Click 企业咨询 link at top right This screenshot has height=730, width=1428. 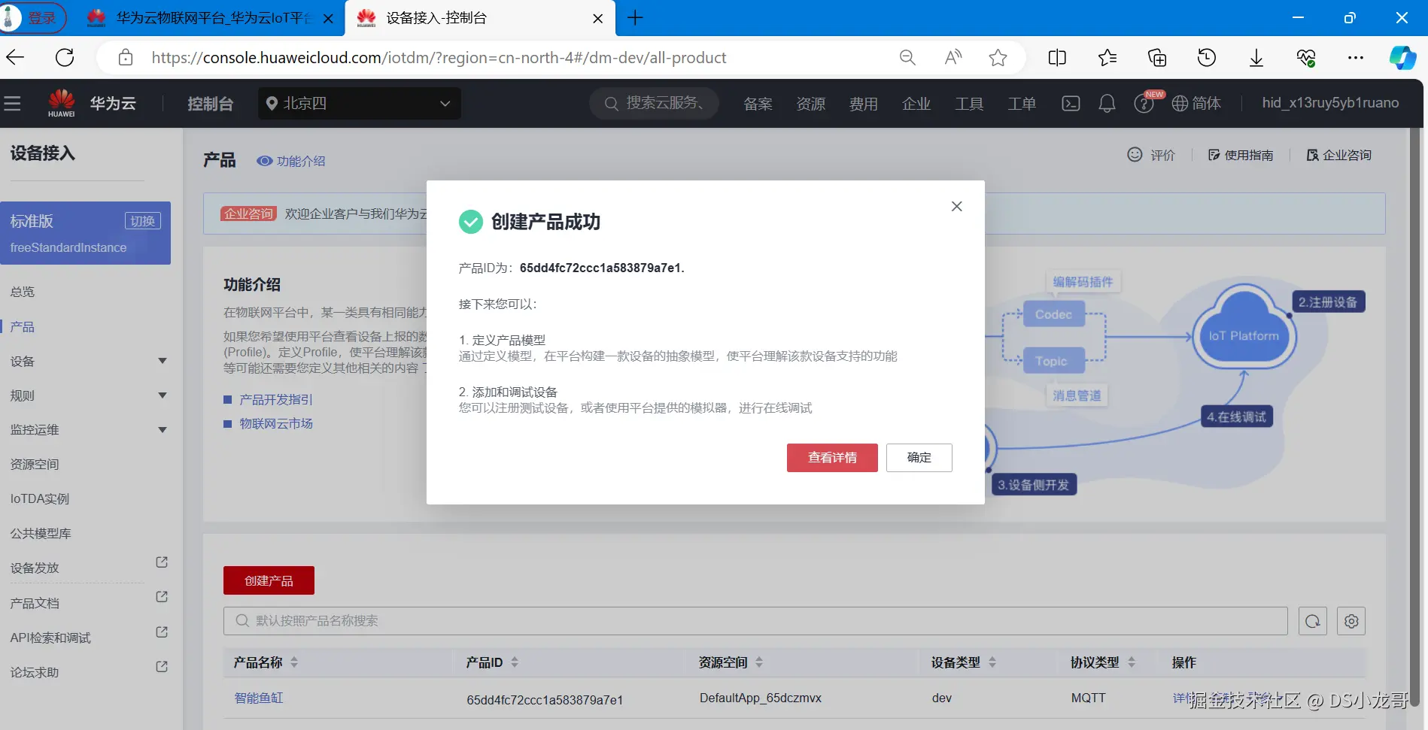click(x=1338, y=155)
